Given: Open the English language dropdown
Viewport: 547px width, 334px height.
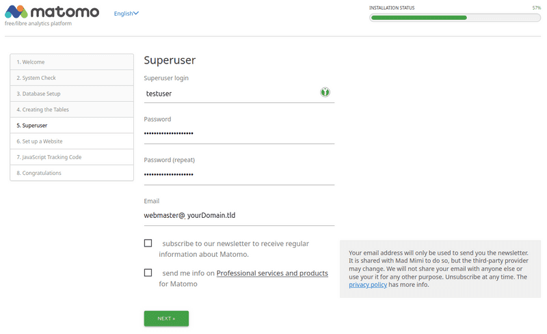Looking at the screenshot, I should point(126,13).
